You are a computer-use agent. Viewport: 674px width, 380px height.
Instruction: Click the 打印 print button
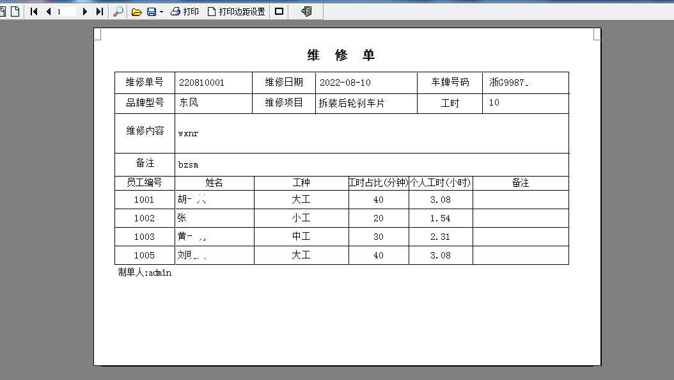click(x=185, y=12)
